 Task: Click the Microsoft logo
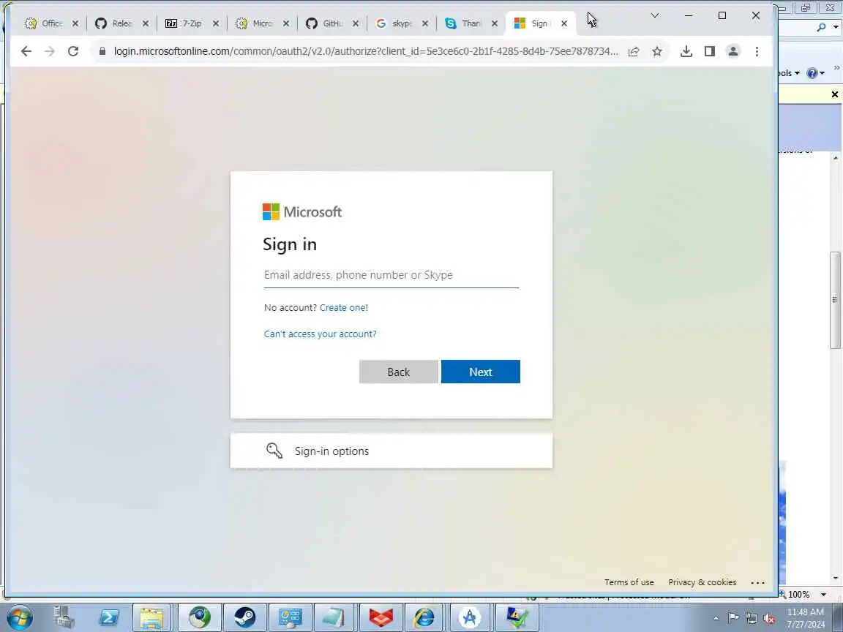pos(302,211)
